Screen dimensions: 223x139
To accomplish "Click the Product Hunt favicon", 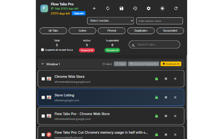I will [x=49, y=134].
